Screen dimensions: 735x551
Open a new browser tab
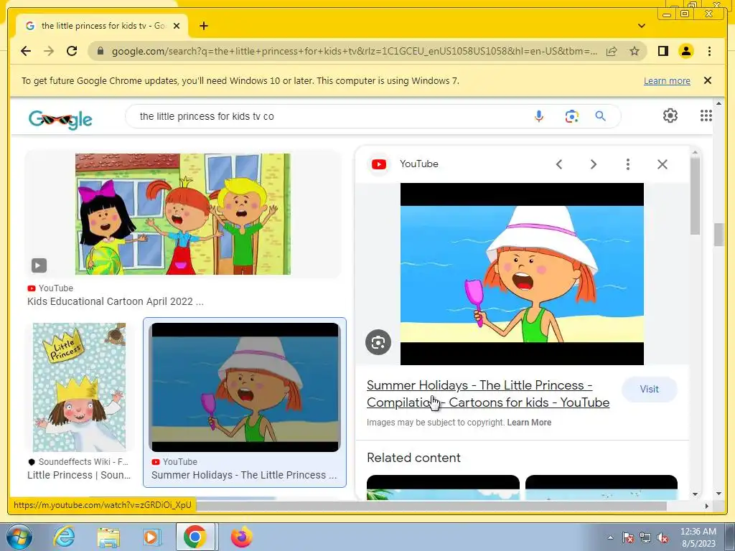point(203,26)
